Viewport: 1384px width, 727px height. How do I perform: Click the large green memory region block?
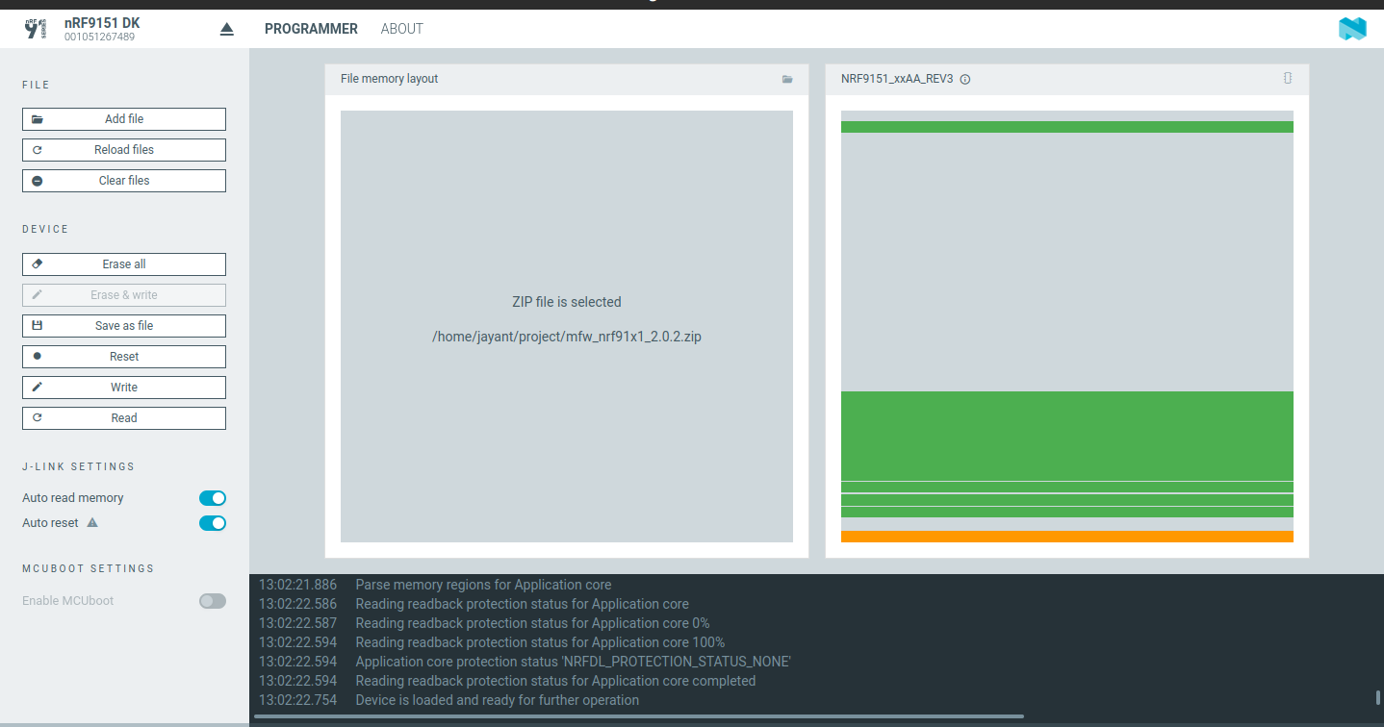click(x=1067, y=436)
